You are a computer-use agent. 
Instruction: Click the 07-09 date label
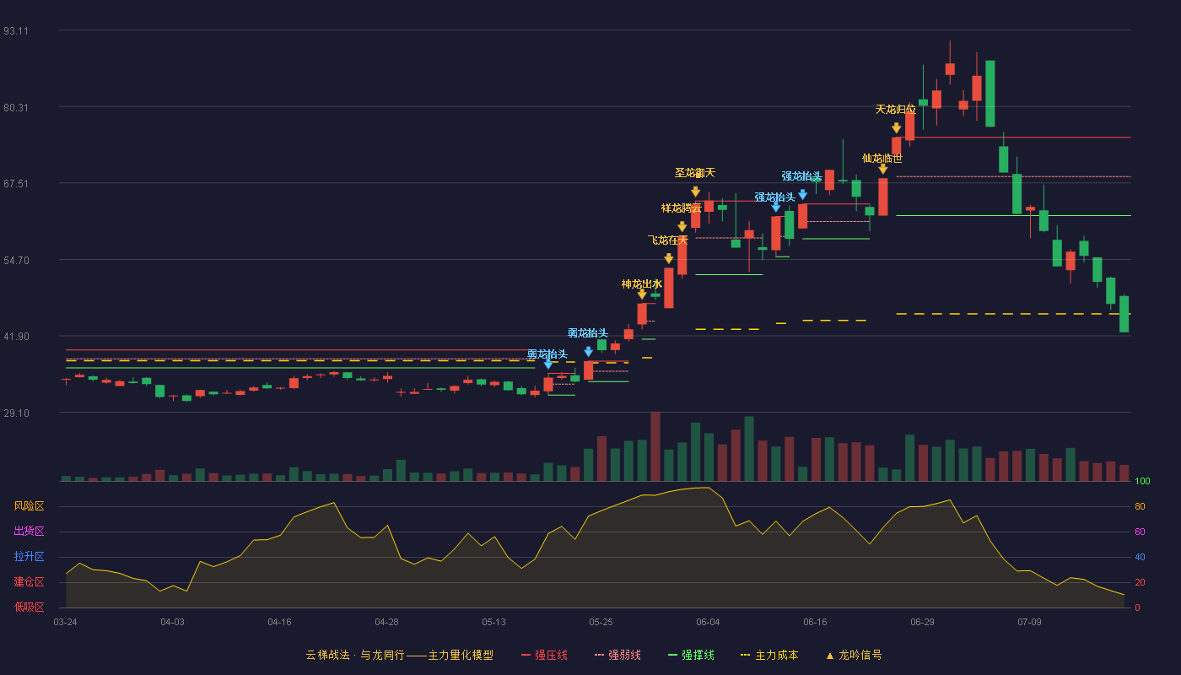1029,622
